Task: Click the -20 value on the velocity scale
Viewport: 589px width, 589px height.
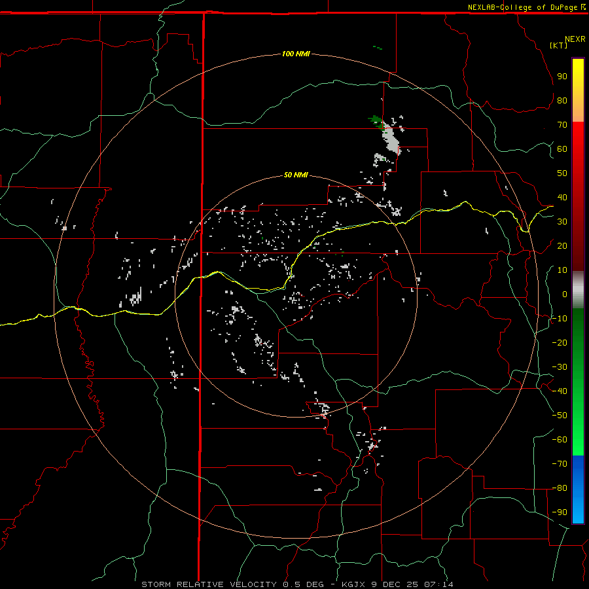Action: tap(560, 342)
